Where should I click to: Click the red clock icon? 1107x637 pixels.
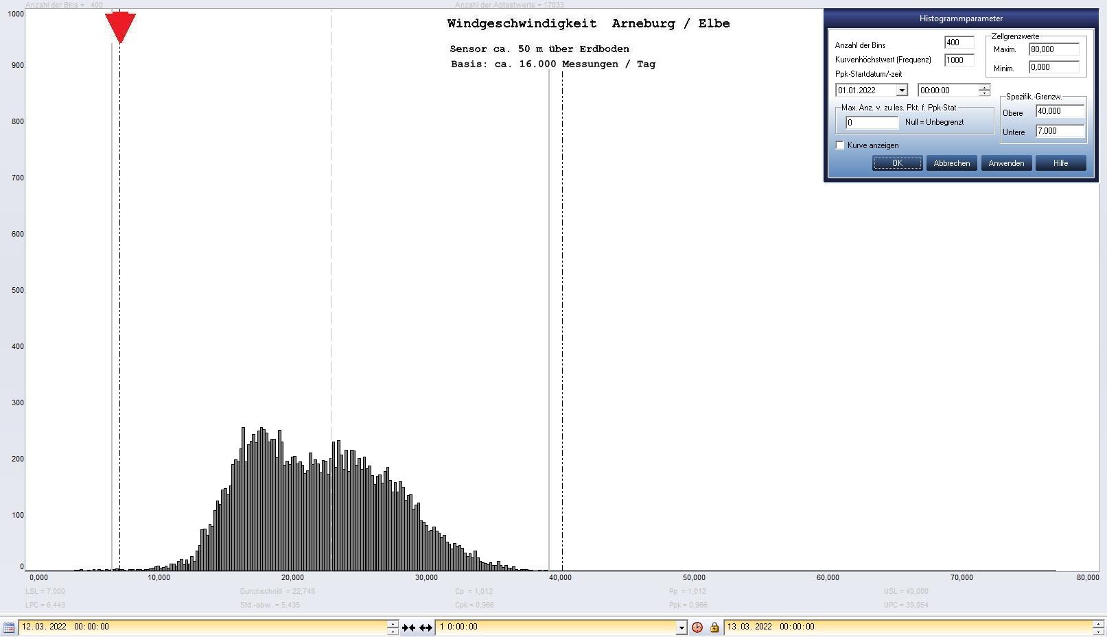point(697,627)
